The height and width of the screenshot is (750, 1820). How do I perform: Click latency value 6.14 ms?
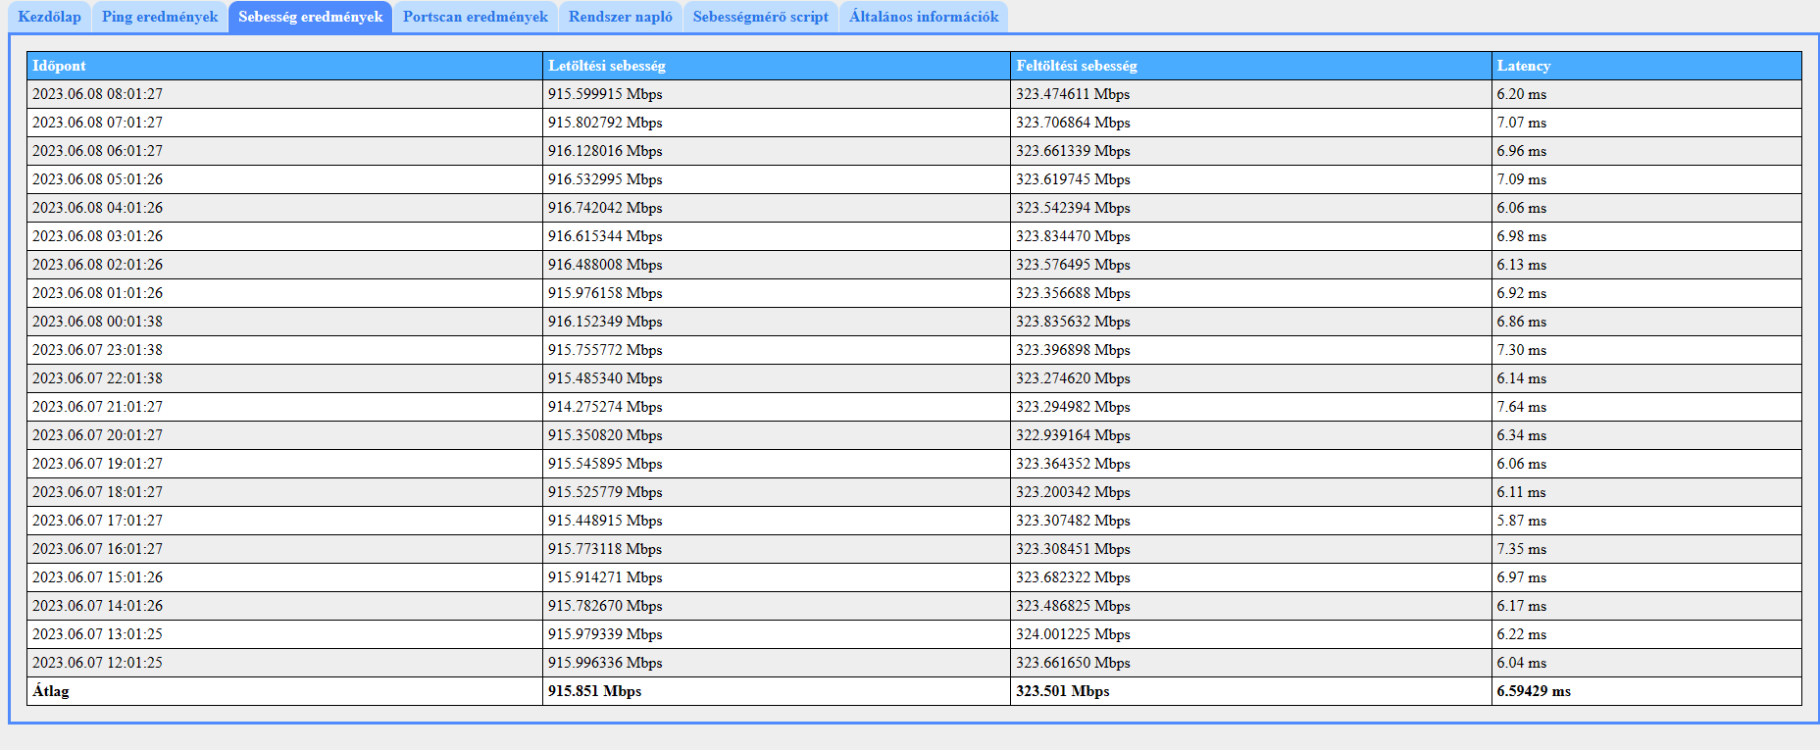coord(1522,378)
